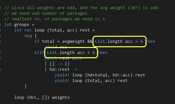Click the 'then' keyword after 'acc = 5'
The height and width of the screenshot is (104, 175).
(150, 41)
